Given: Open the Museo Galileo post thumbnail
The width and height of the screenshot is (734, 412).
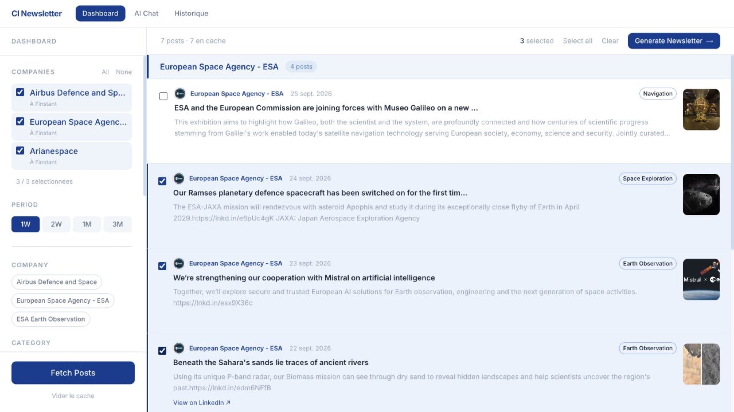Looking at the screenshot, I should [701, 110].
